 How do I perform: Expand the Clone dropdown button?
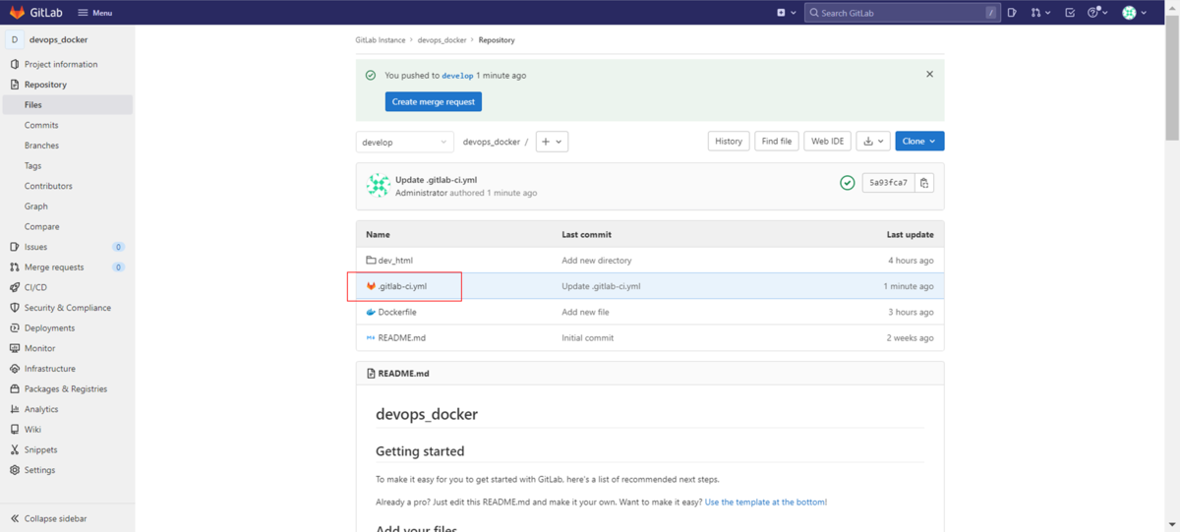[919, 142]
